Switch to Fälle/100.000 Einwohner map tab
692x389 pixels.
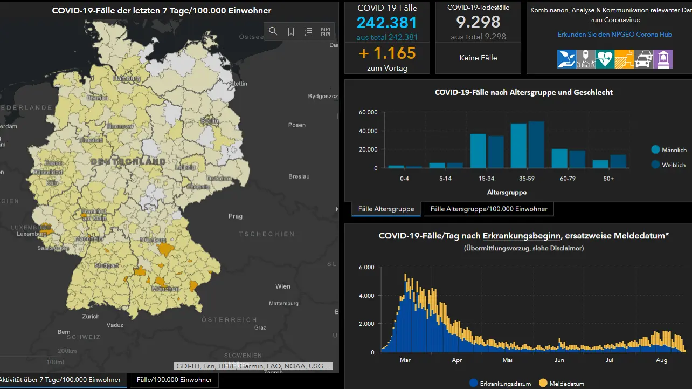click(x=174, y=380)
